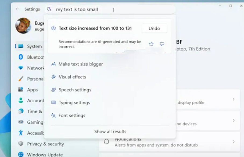Click the back arrow in Settings
This screenshot has height=157, width=244.
click(17, 9)
